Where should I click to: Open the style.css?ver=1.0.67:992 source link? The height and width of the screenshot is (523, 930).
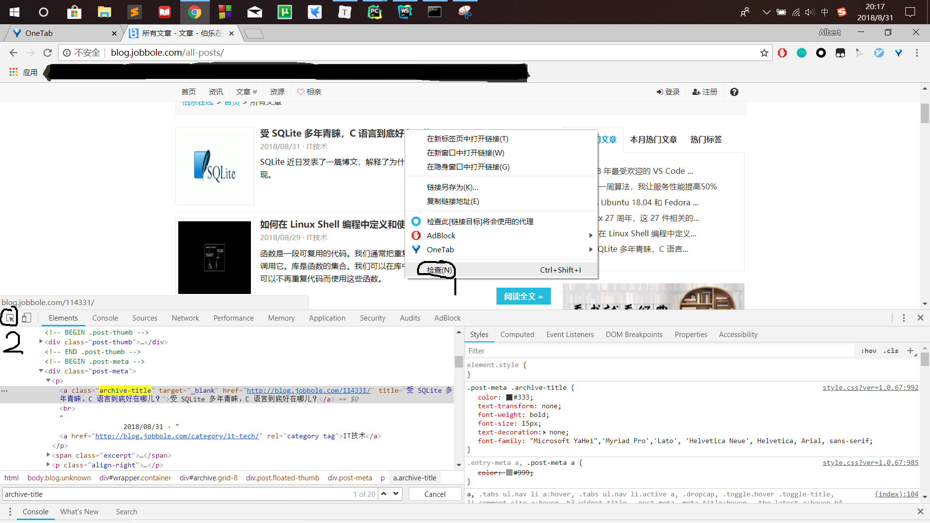coord(870,387)
